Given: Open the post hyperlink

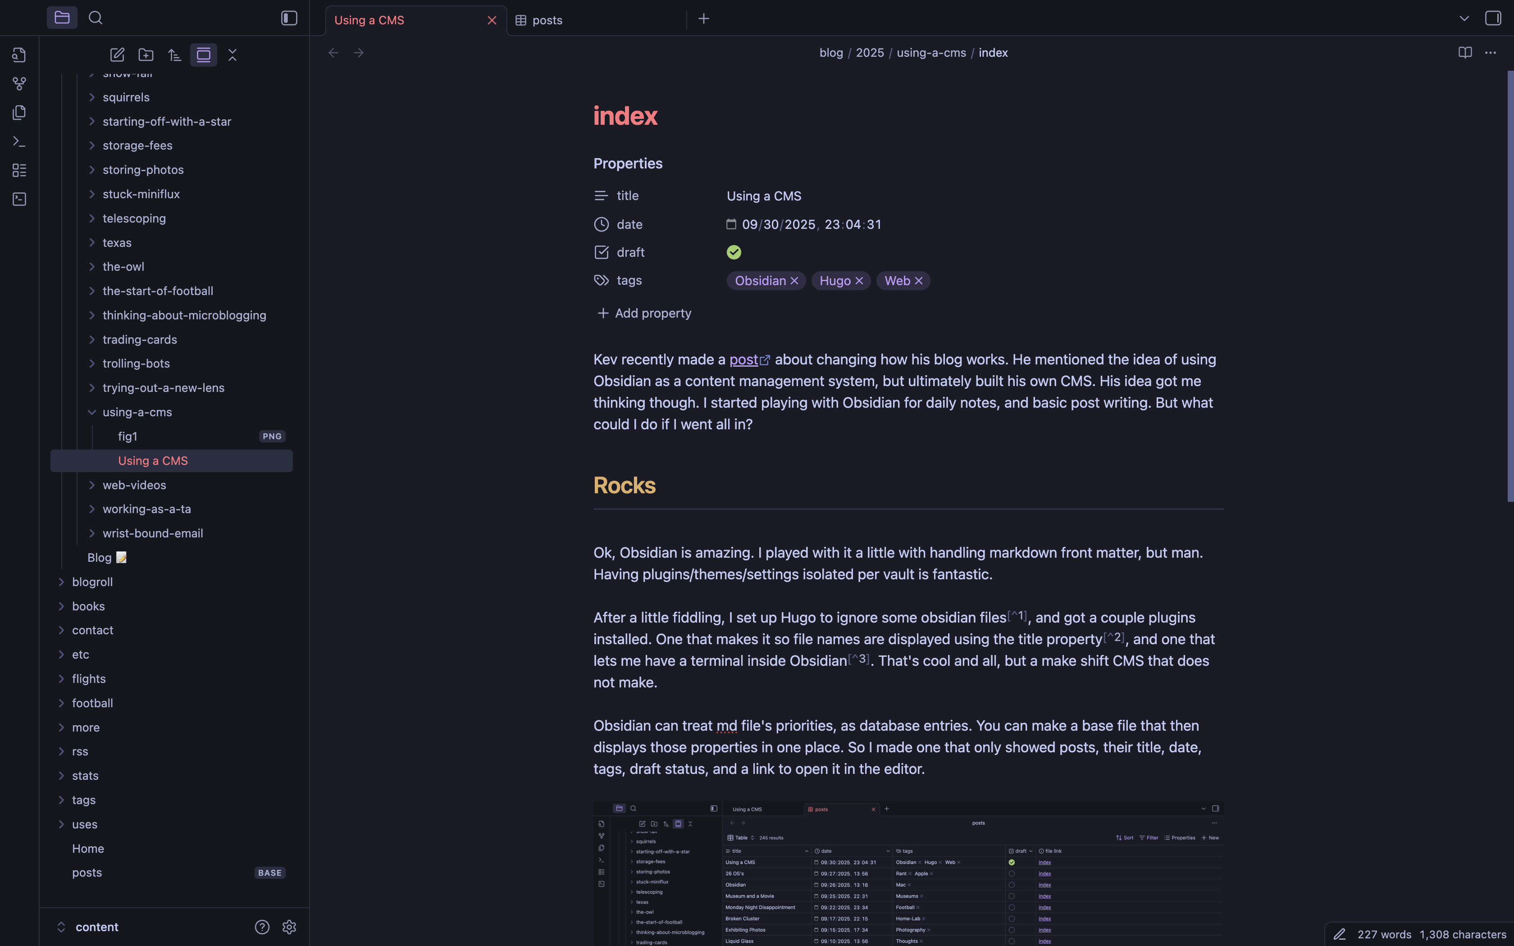Looking at the screenshot, I should tap(744, 360).
